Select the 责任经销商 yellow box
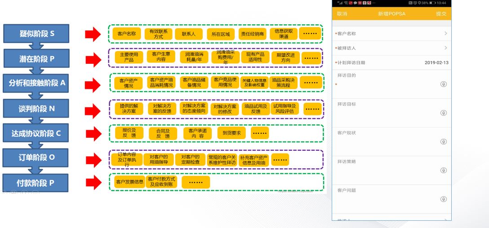Screen dimensions: 489x228 coord(253,34)
